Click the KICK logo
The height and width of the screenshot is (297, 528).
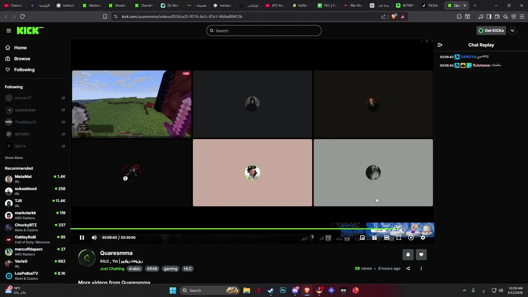pos(30,31)
